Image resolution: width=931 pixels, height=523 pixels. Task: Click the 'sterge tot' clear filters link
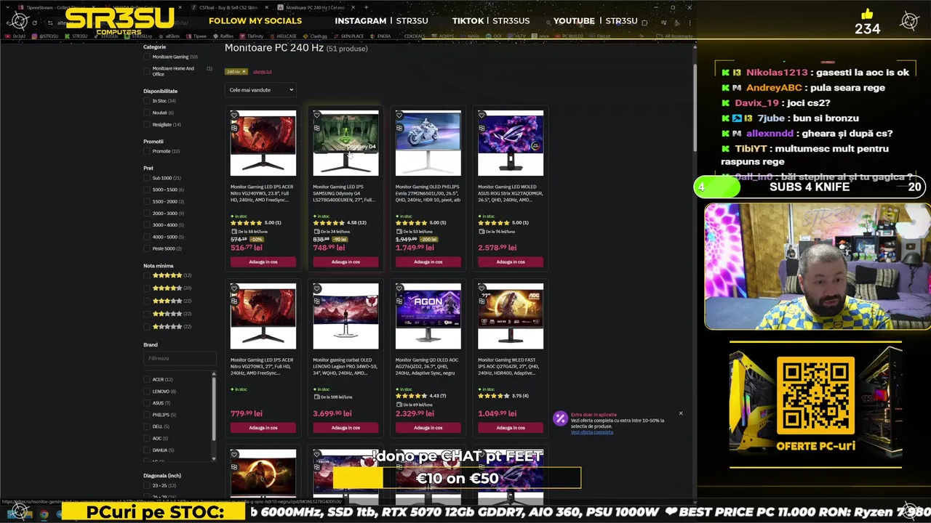coord(262,71)
